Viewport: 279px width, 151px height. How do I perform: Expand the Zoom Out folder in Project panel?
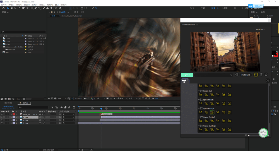(x=4, y=49)
